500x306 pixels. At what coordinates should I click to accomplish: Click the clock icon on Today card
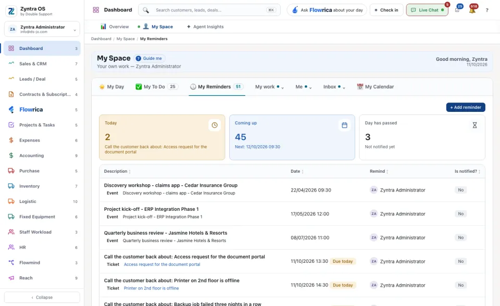click(215, 125)
